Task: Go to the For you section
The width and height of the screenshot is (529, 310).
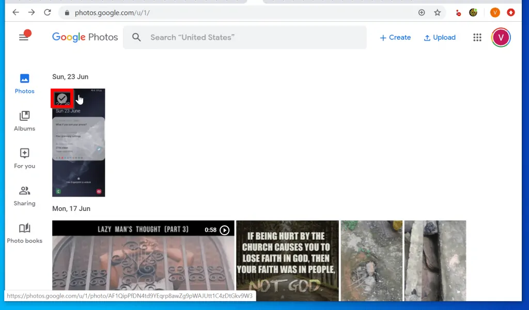Action: 25,158
